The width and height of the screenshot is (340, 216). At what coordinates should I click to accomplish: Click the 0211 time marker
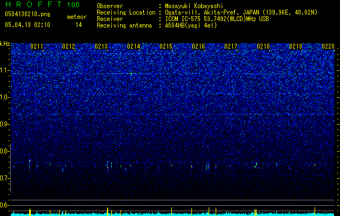pos(37,46)
